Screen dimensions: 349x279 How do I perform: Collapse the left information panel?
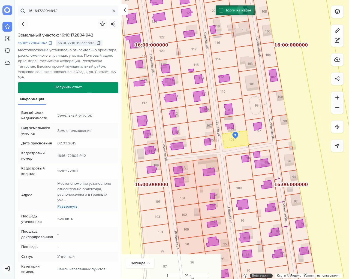[125, 10]
